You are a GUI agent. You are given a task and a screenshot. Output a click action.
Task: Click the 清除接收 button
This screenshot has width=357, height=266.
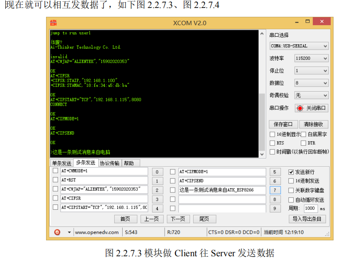[313, 124]
